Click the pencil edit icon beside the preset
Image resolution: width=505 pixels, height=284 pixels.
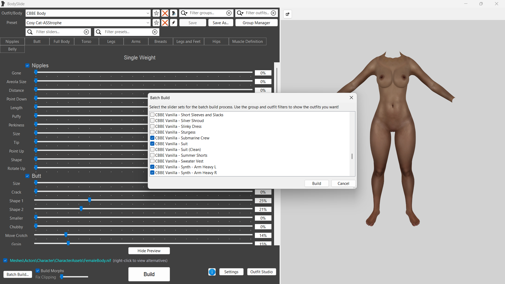click(174, 23)
